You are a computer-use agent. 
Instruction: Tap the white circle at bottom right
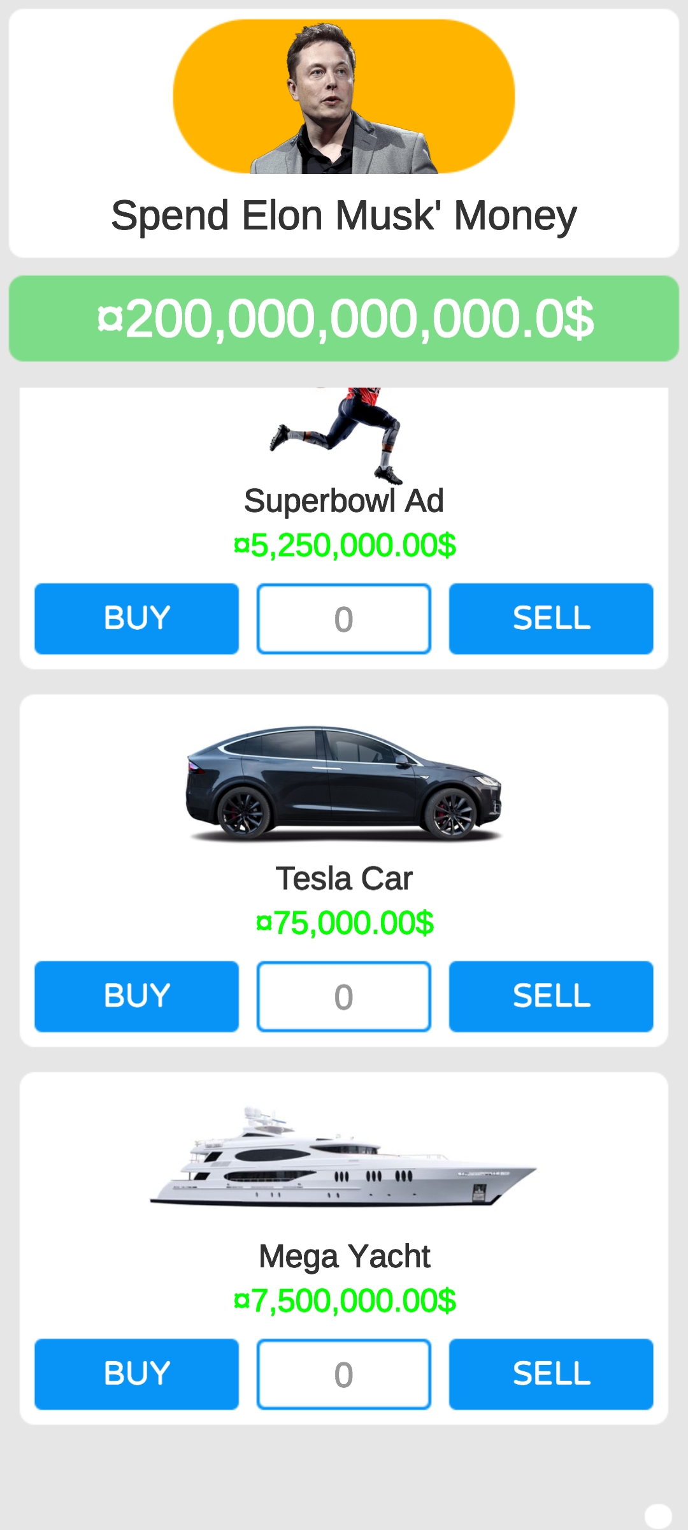658,1516
